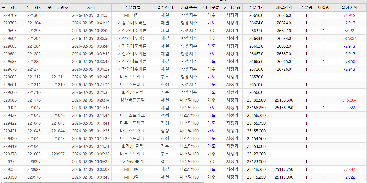Screen dimensions: 367x183
Task: Select the 거래종목 column header
Action: click(189, 7)
